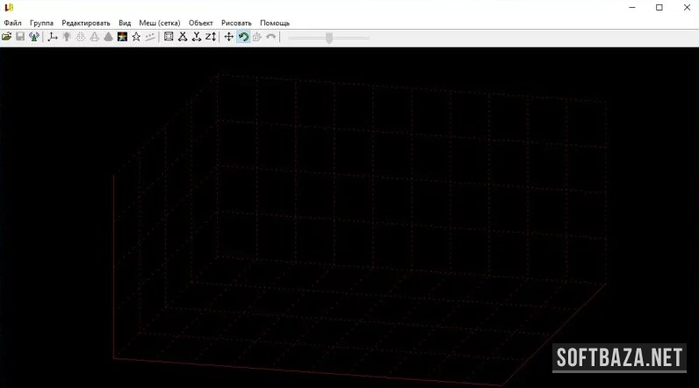Open the Редактировать menu

[x=86, y=22]
